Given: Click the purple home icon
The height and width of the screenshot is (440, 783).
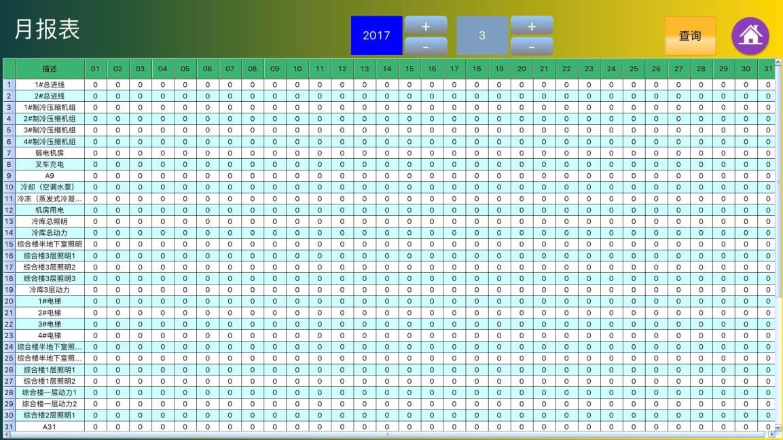Looking at the screenshot, I should (x=750, y=36).
